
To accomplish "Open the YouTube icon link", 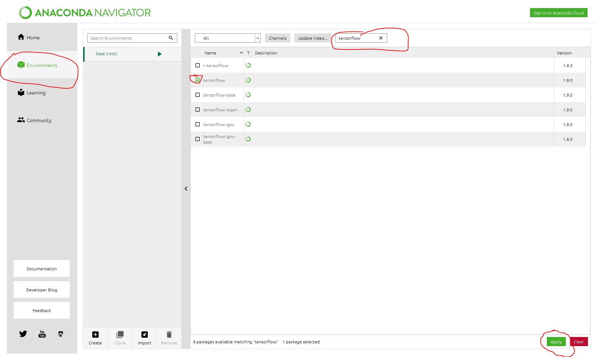I will click(x=42, y=334).
